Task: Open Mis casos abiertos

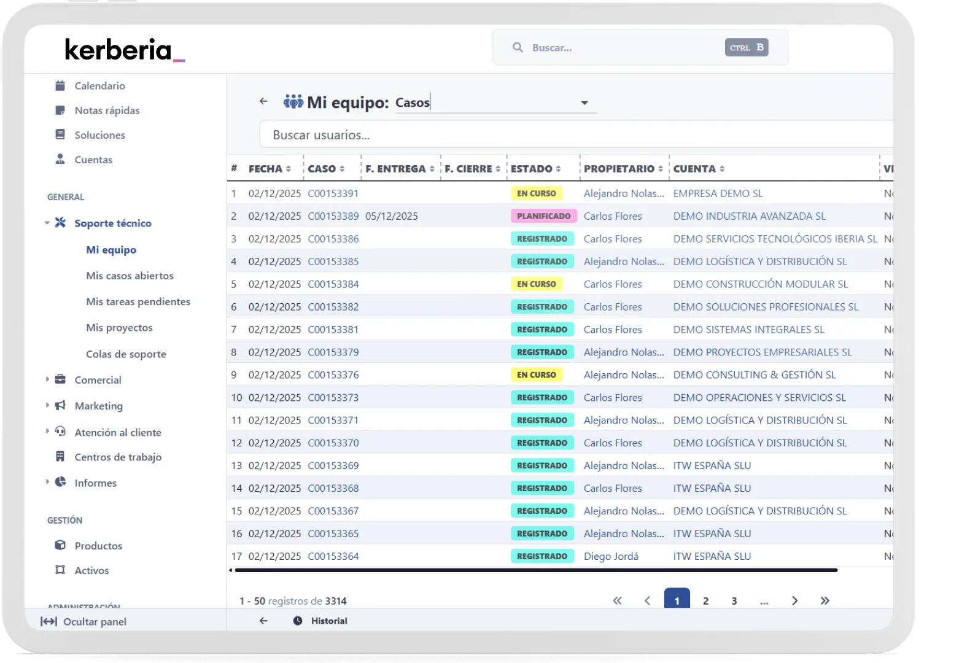Action: [x=130, y=276]
